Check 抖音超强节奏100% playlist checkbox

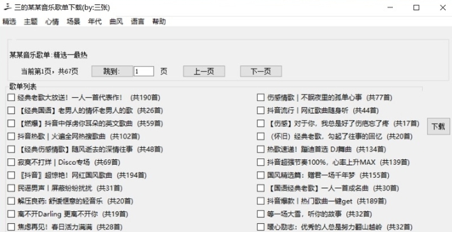260,162
